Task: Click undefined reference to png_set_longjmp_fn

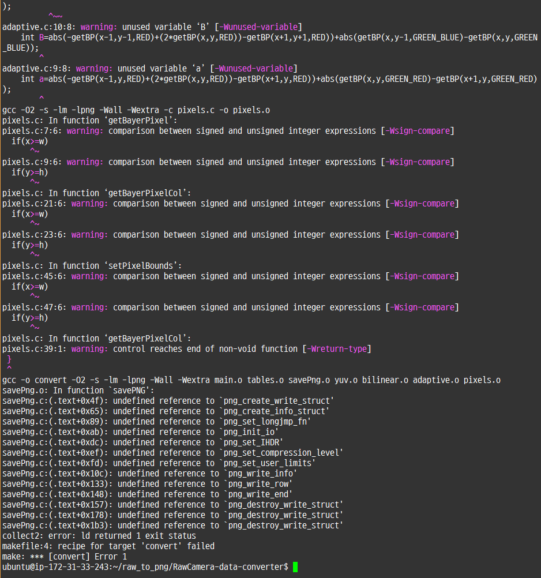Action: [157, 422]
